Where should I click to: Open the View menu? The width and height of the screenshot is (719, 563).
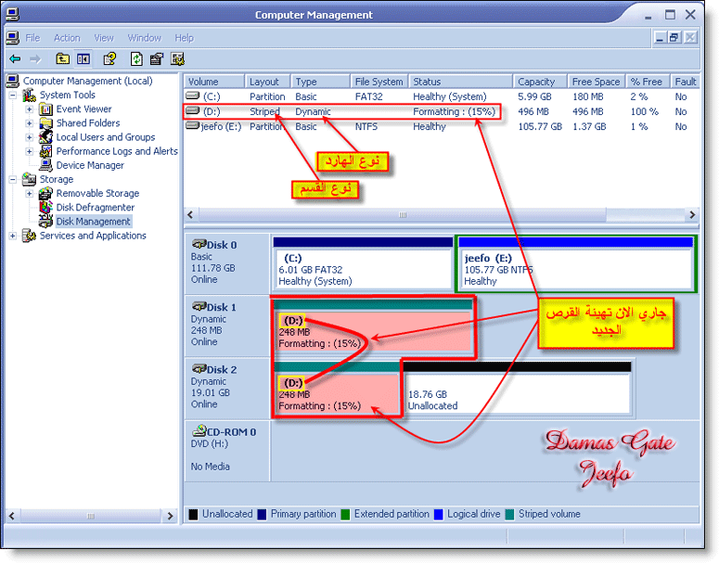(104, 38)
